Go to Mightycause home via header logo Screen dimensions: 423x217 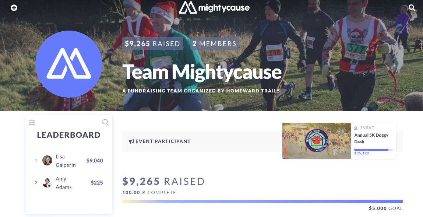pyautogui.click(x=214, y=7)
